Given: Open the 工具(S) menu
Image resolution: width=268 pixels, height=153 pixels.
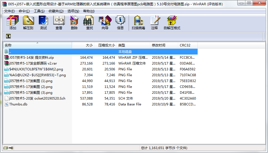Looking at the screenshot, I should click(39, 11).
